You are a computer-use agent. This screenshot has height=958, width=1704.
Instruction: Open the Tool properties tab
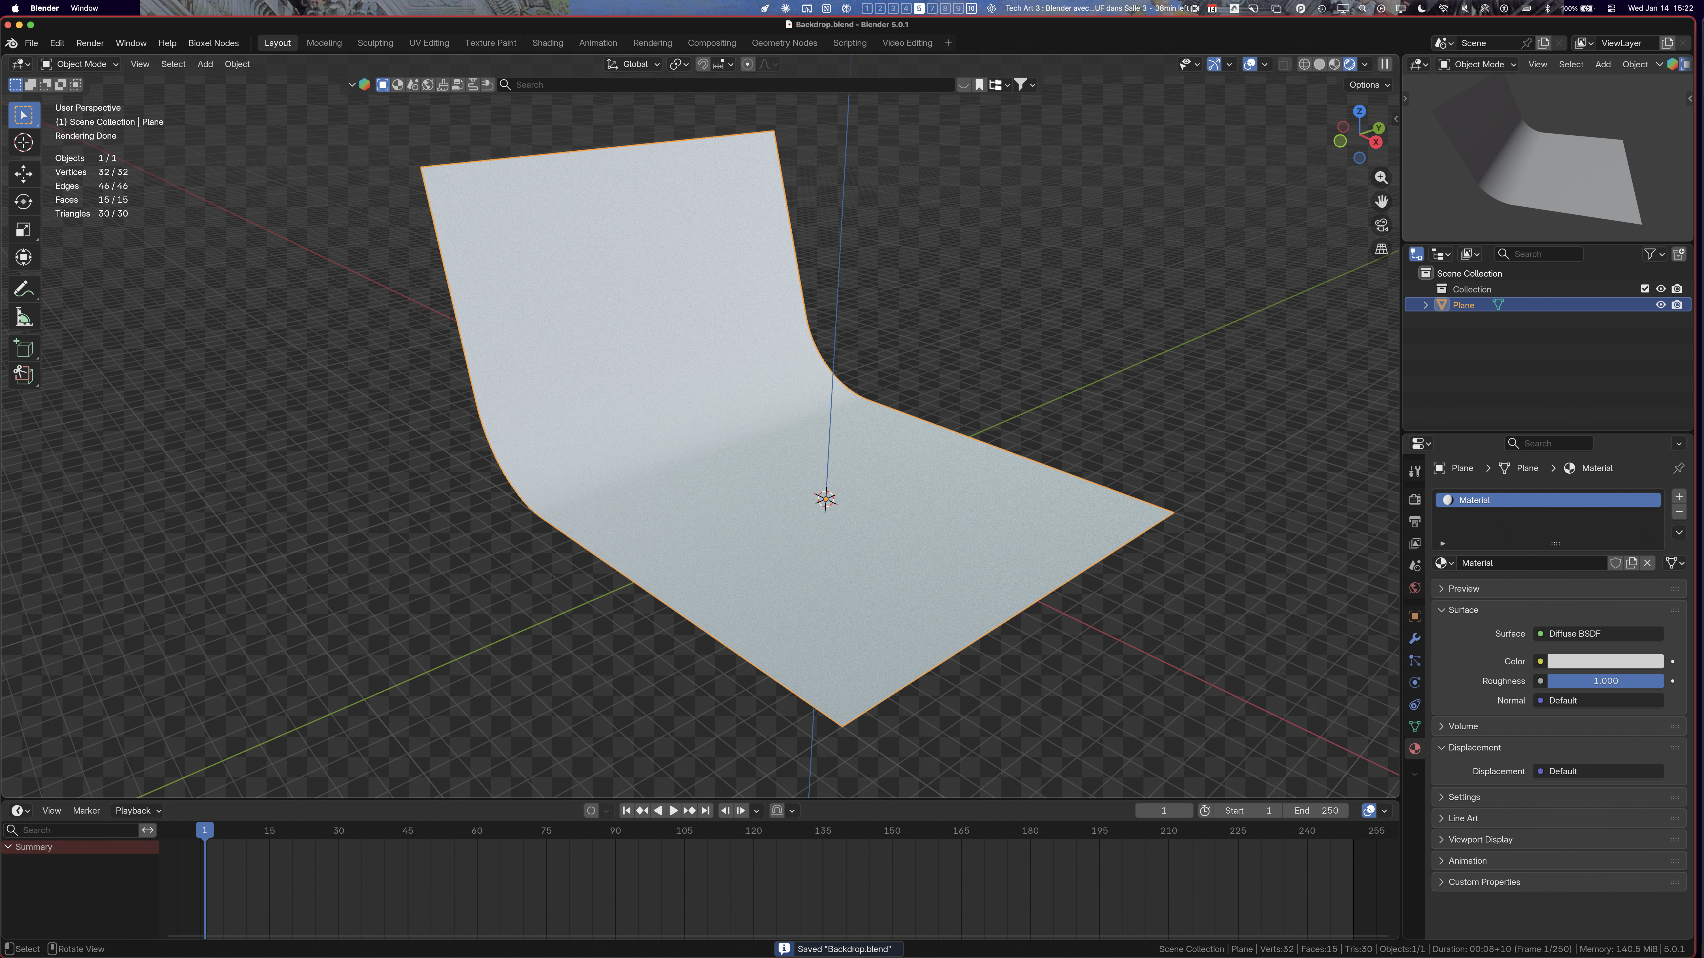1415,471
